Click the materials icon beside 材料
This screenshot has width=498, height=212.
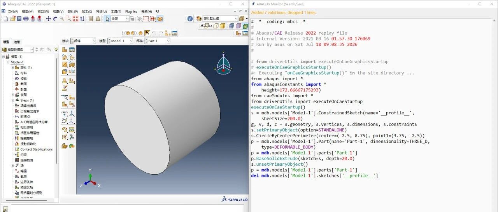click(17, 73)
